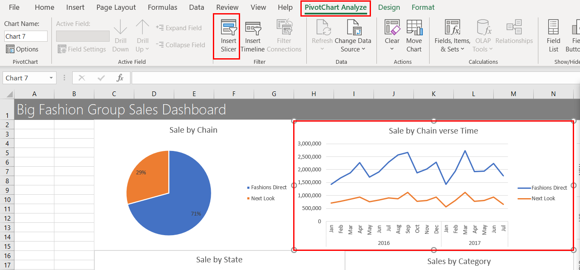This screenshot has height=270, width=580.
Task: Click Field Settings button
Action: pyautogui.click(x=82, y=49)
